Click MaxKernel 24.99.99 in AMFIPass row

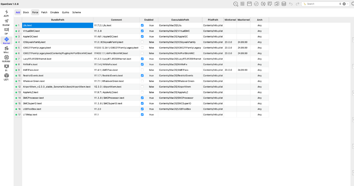pyautogui.click(x=243, y=70)
